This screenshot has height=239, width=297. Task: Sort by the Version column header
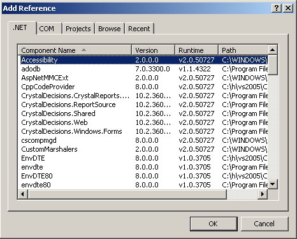click(154, 50)
